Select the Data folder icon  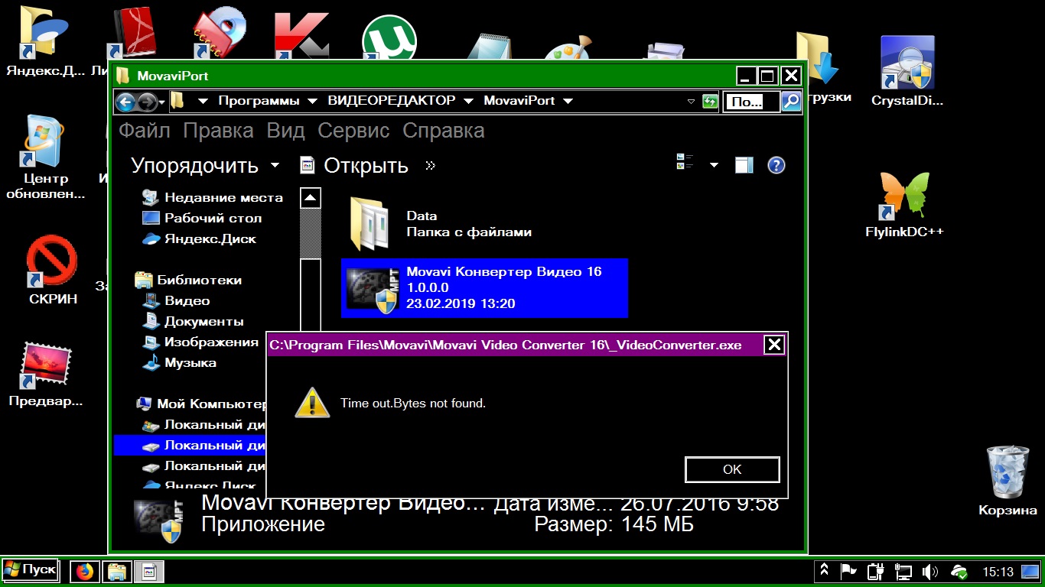pyautogui.click(x=368, y=224)
